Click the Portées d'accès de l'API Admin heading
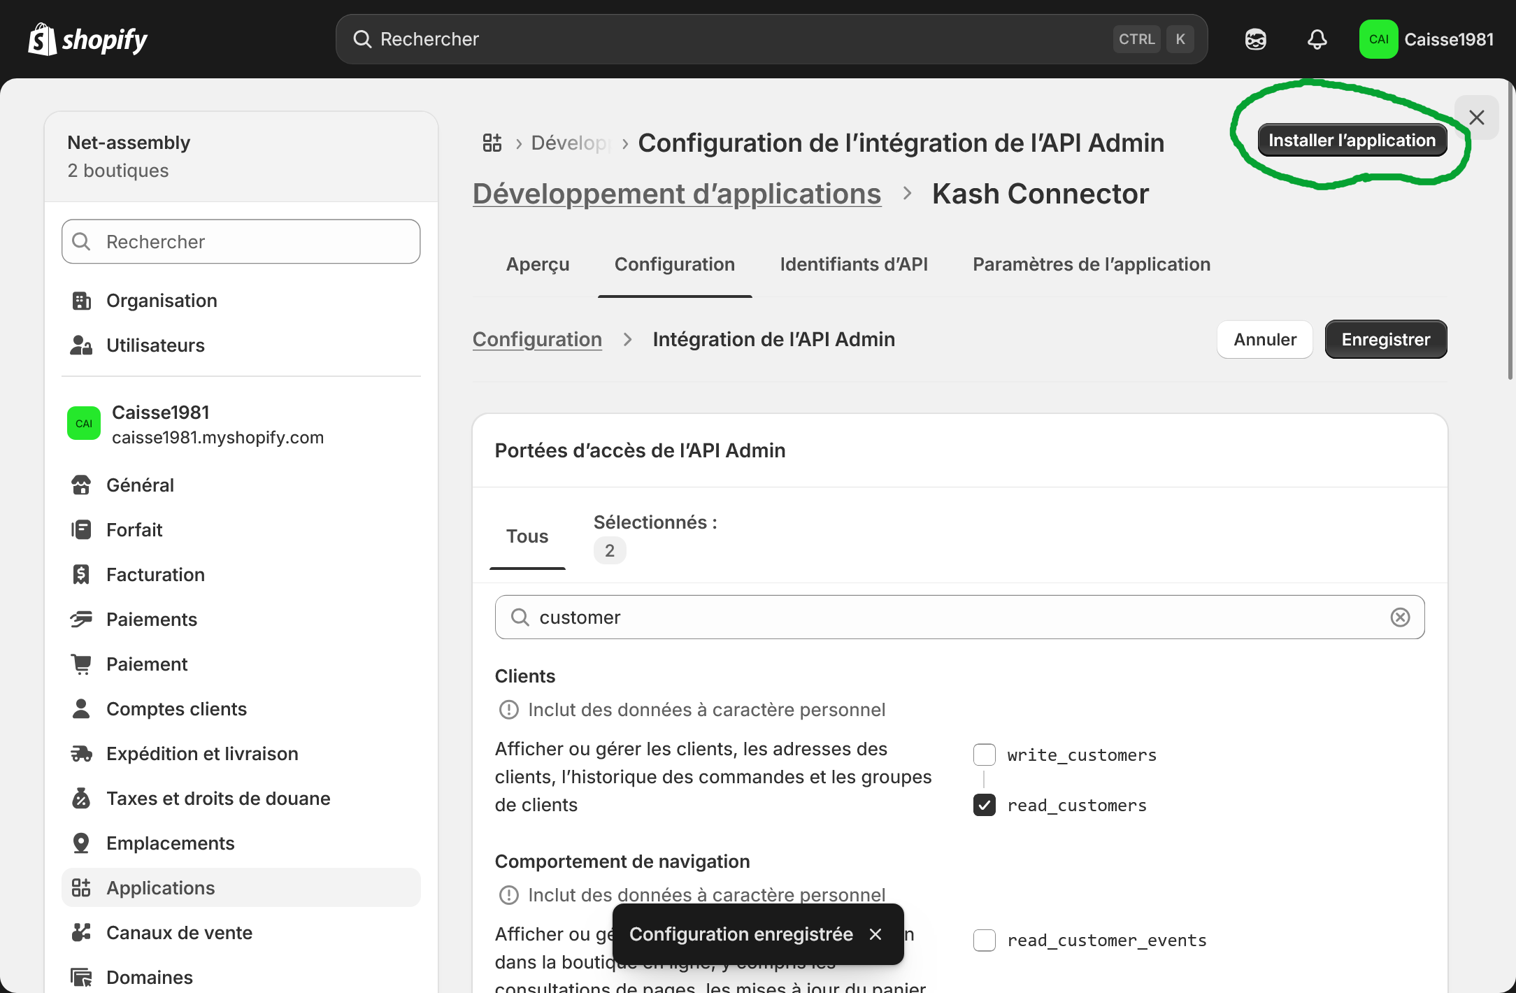The image size is (1516, 993). [x=640, y=450]
